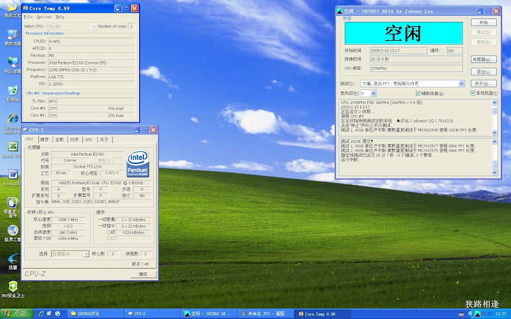This screenshot has height=319, width=511.
Task: Click Internet Explorer quick launch icon in taskbar
Action: (42, 314)
